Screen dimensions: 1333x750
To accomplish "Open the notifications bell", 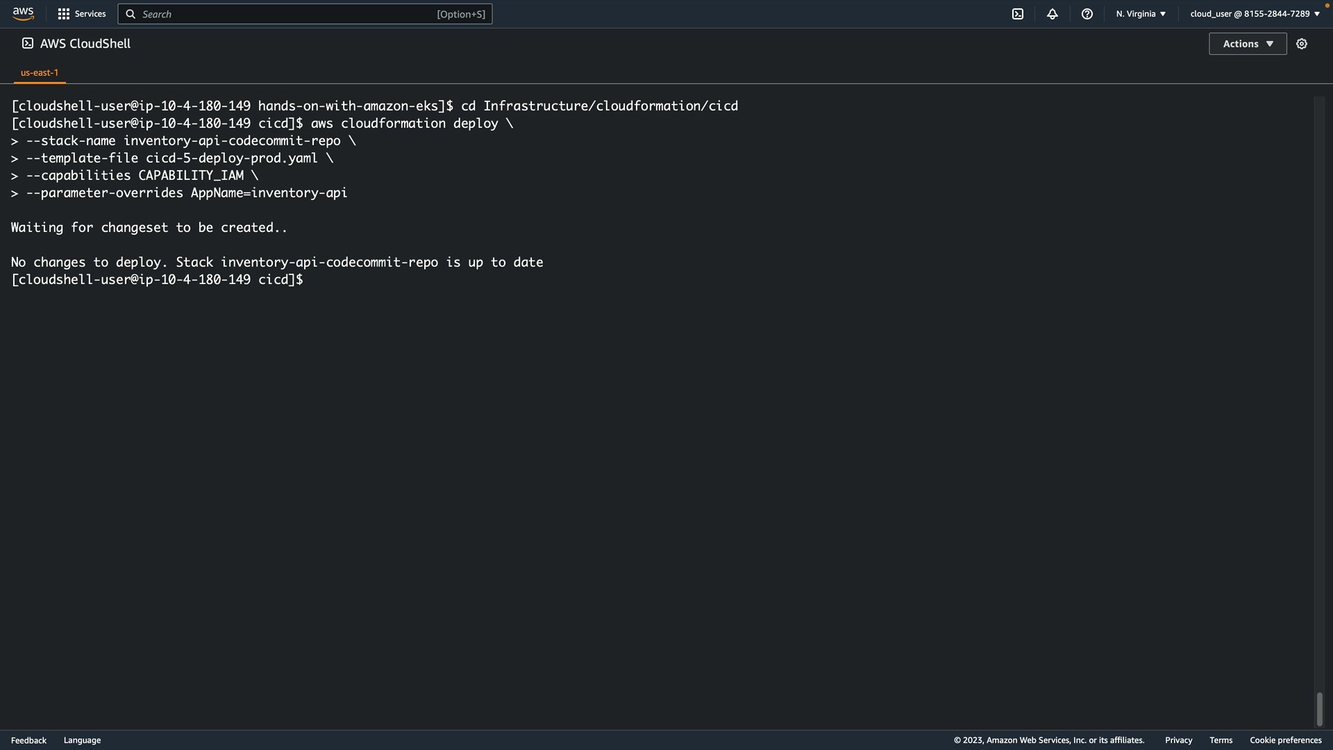I will pyautogui.click(x=1053, y=14).
